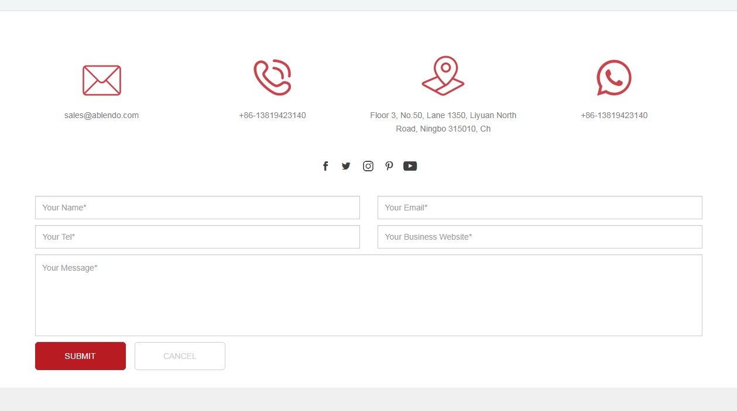The width and height of the screenshot is (737, 411).
Task: Open the Facebook social icon
Action: pos(325,166)
